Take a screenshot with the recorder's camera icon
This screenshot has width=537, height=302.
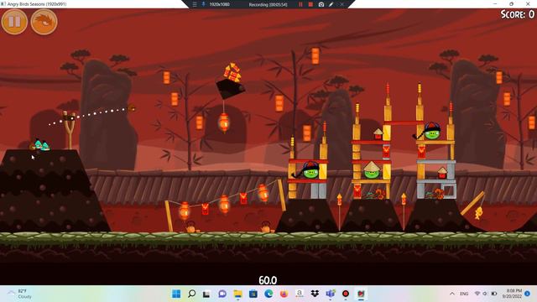tap(321, 4)
